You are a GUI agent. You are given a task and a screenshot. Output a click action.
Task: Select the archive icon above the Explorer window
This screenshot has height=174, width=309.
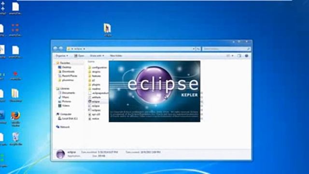tap(108, 30)
